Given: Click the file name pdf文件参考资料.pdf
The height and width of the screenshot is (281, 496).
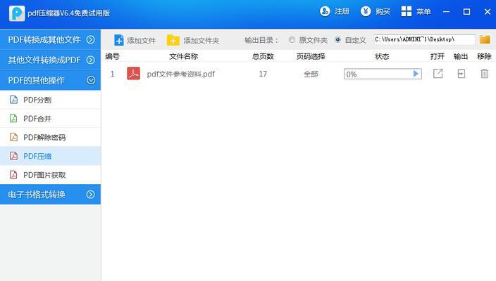Looking at the screenshot, I should coord(181,74).
